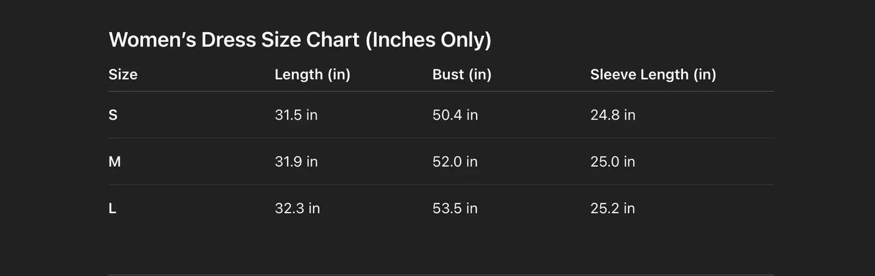Click the 32.3 in length value
The width and height of the screenshot is (875, 276).
coord(297,208)
